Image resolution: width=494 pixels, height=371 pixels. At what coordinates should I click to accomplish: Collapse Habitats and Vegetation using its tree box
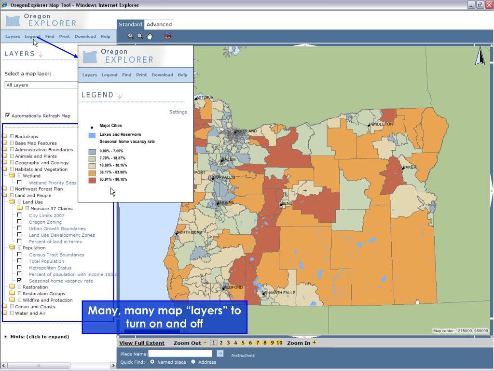(x=12, y=170)
